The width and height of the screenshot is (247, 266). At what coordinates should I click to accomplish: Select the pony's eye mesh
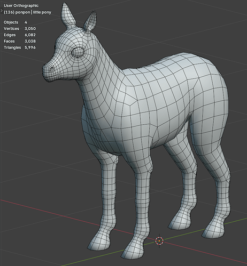[x=78, y=53]
